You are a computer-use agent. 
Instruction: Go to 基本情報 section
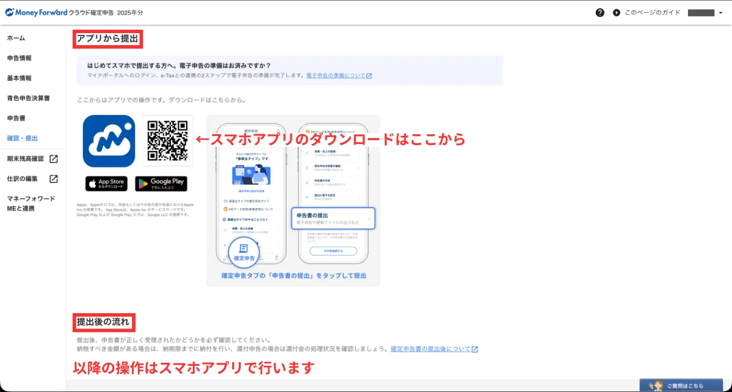pyautogui.click(x=19, y=78)
